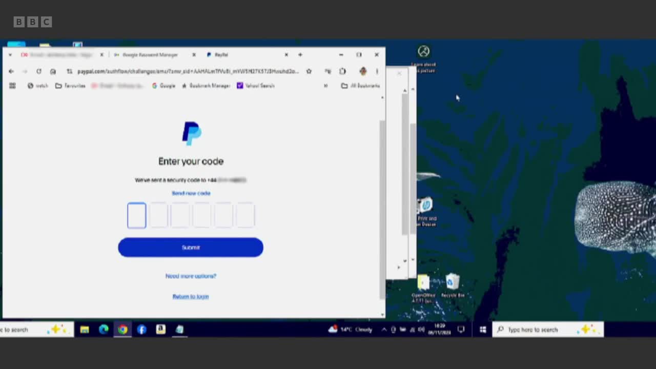This screenshot has width=656, height=369.
Task: Bookmark this page with the star icon
Action: coord(309,71)
